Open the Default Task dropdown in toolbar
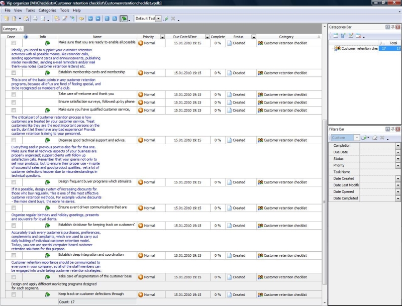 click(158, 19)
